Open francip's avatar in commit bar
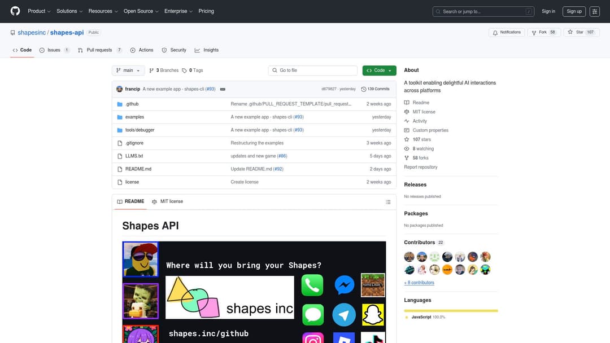The height and width of the screenshot is (343, 610). point(119,89)
